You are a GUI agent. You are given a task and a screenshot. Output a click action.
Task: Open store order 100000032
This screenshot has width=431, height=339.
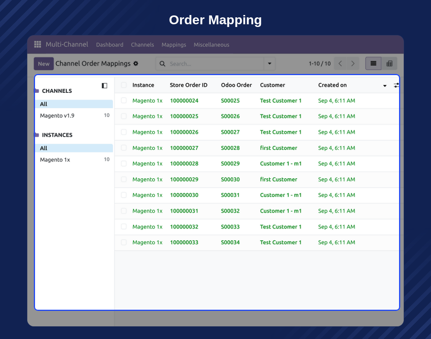tap(184, 227)
